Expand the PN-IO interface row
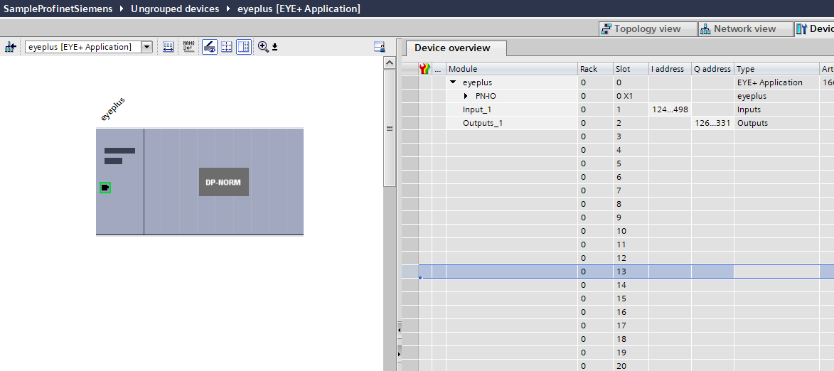 pyautogui.click(x=466, y=96)
